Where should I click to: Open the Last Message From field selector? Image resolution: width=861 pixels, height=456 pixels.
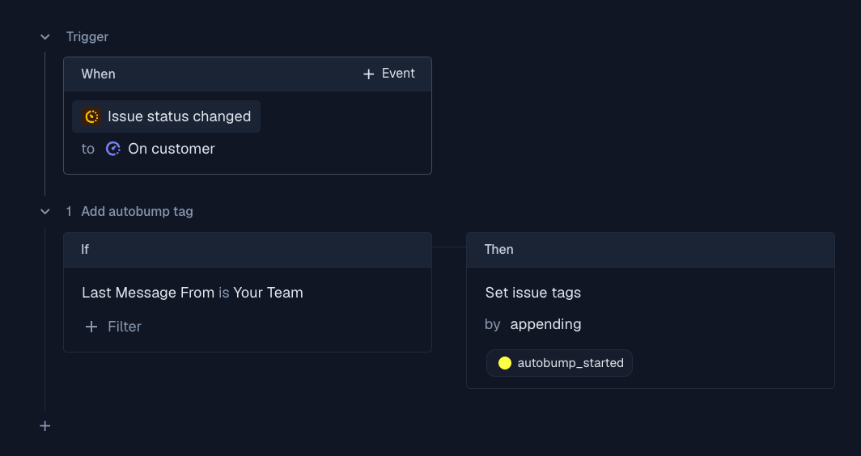point(147,293)
